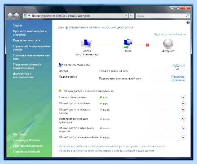This screenshot has height=164, width=197.
Task: Click the Home label under network icon
Action: tap(128, 51)
